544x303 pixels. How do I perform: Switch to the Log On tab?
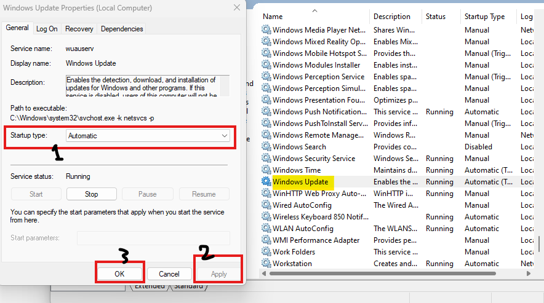47,29
